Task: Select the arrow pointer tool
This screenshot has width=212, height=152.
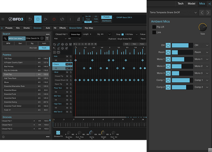Action: [x=54, y=48]
